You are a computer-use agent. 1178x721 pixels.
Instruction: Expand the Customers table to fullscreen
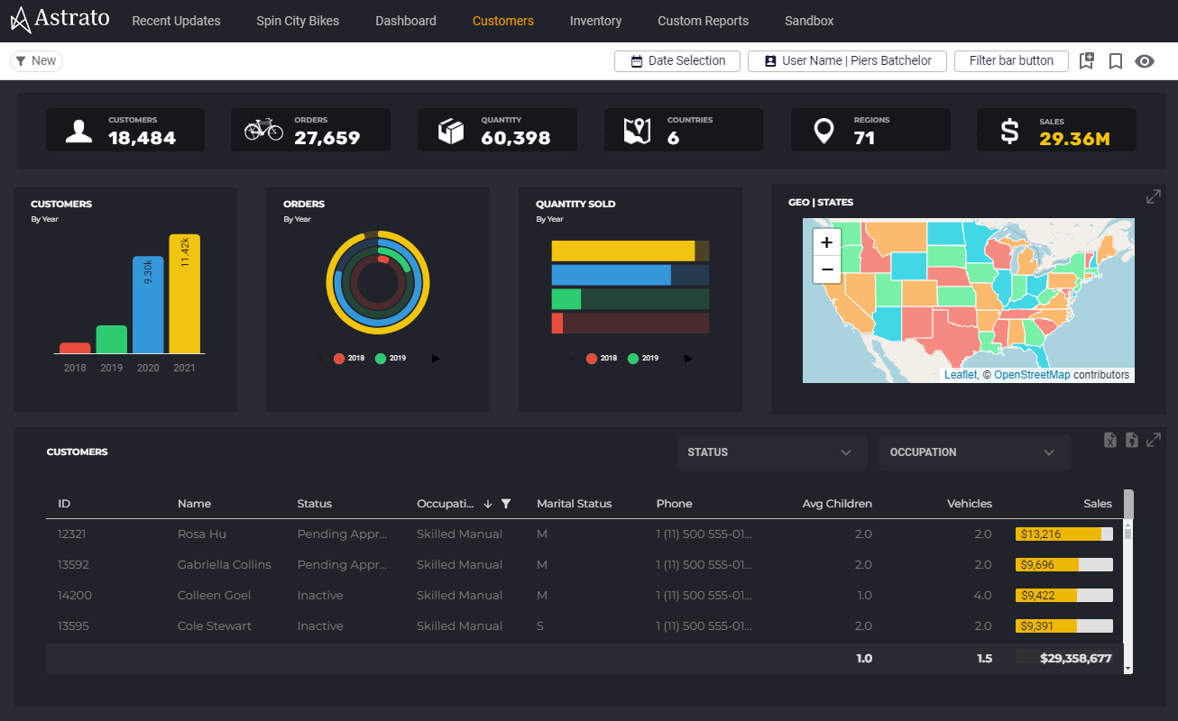1155,440
